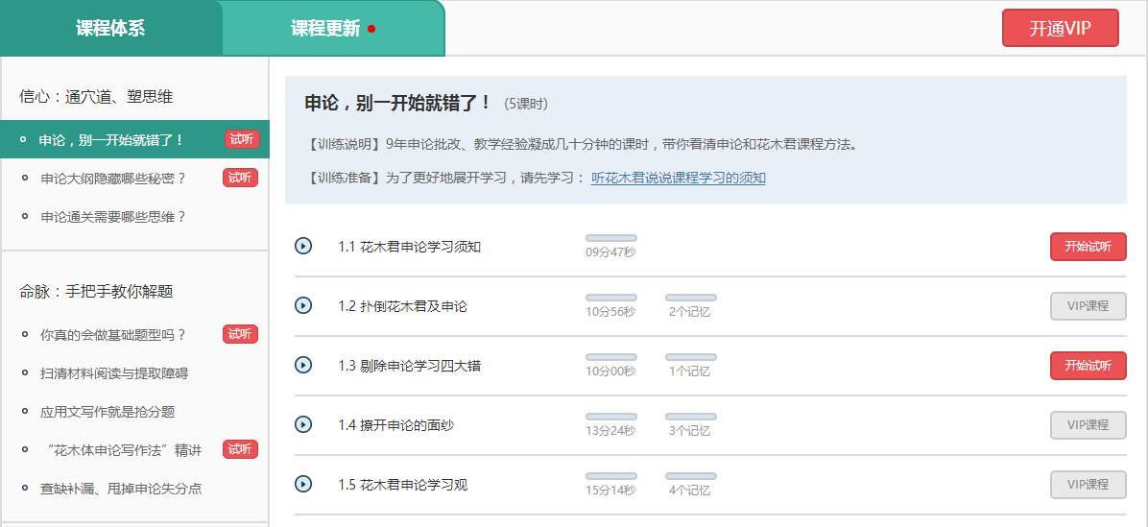Click 试听 badge beside 申论大纲隐藏哪些秘密？

pos(240,178)
